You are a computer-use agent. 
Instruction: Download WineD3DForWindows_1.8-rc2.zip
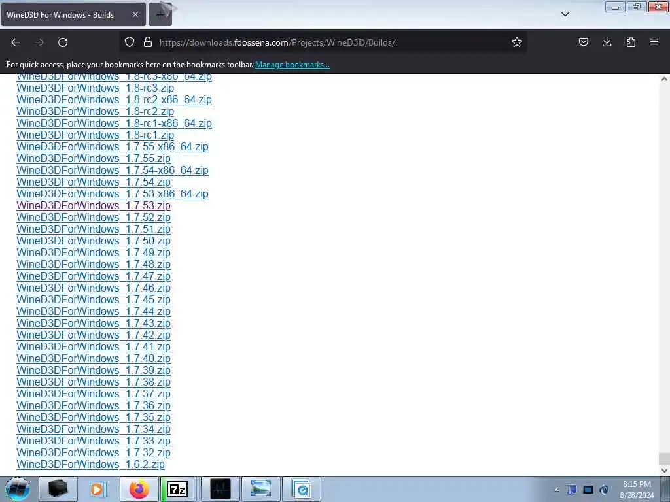(x=96, y=111)
